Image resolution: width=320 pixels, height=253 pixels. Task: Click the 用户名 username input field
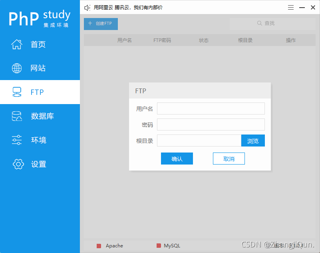(211, 108)
